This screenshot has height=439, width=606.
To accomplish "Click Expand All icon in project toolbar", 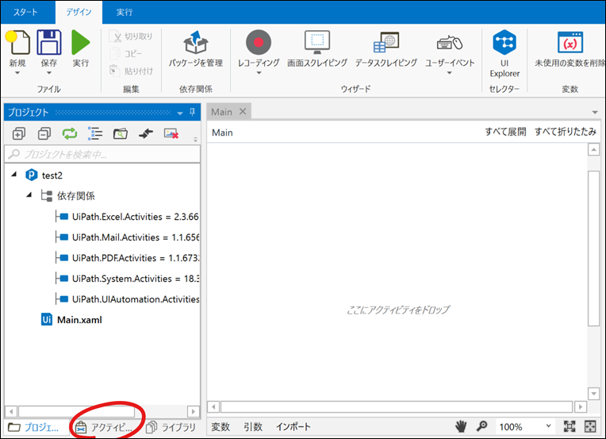I will 19,134.
